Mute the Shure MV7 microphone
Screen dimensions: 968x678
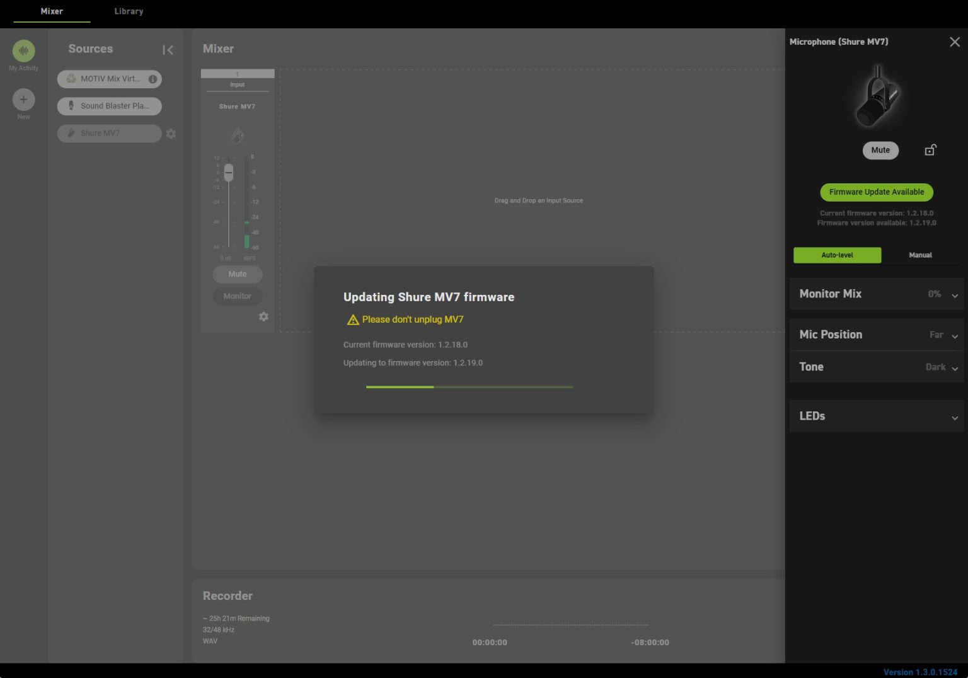(x=880, y=150)
